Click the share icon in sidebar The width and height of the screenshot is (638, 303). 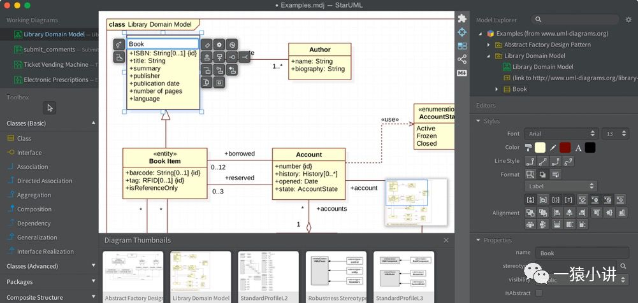point(462,59)
